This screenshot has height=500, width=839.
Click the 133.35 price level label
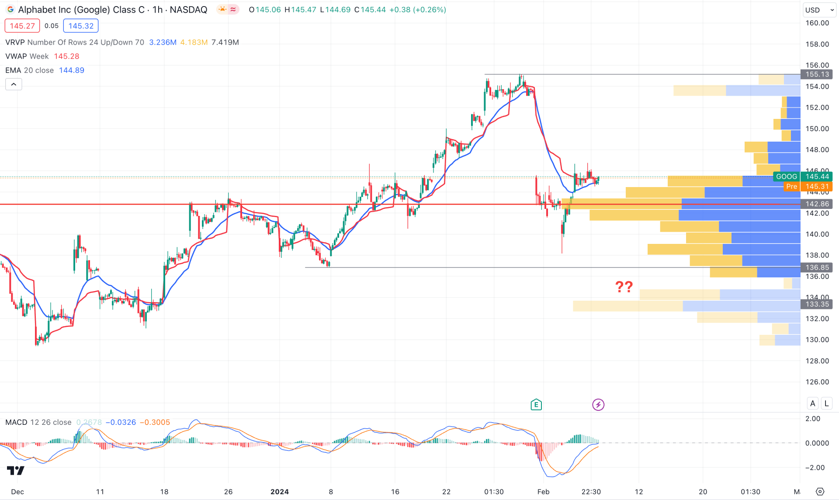[x=817, y=304]
